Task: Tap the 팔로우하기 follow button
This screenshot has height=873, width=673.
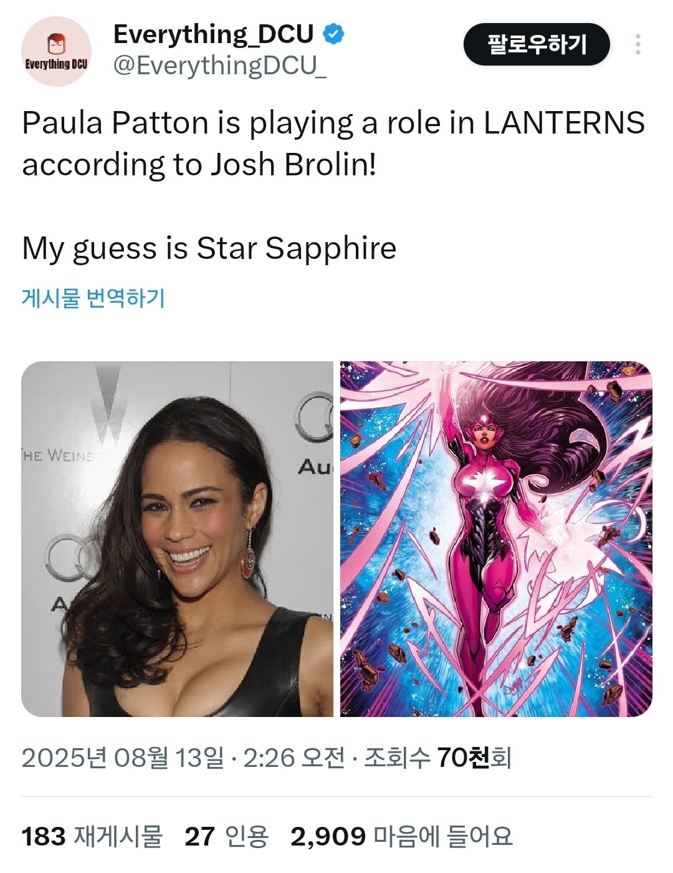Action: (537, 44)
